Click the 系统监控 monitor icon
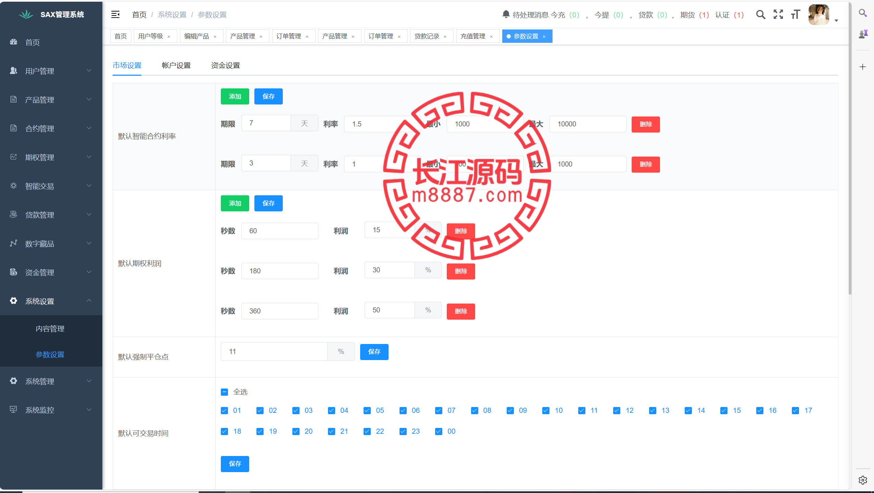This screenshot has height=493, width=874. click(13, 409)
